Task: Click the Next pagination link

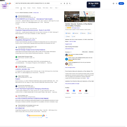Action: click(47, 118)
